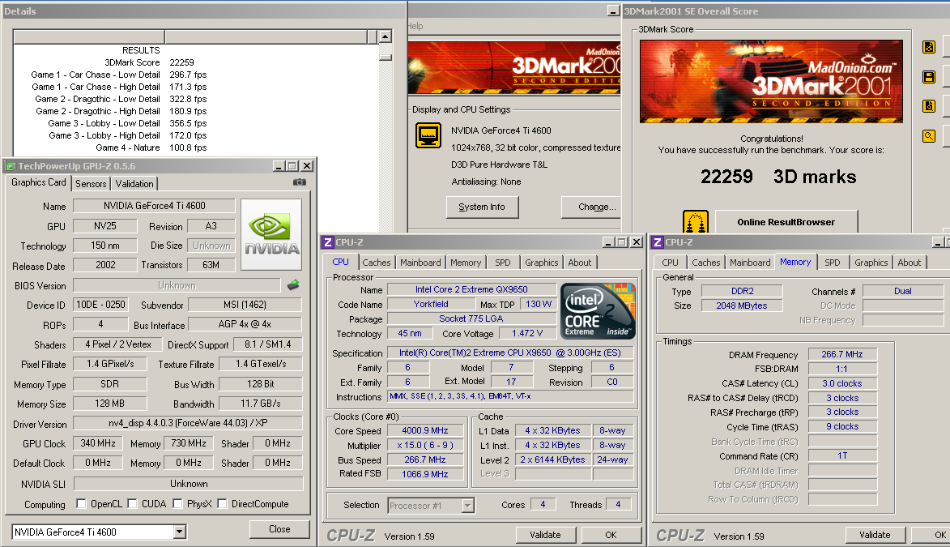Click the icon beside Online ResultBrowser button
950x547 pixels.
pyautogui.click(x=696, y=222)
